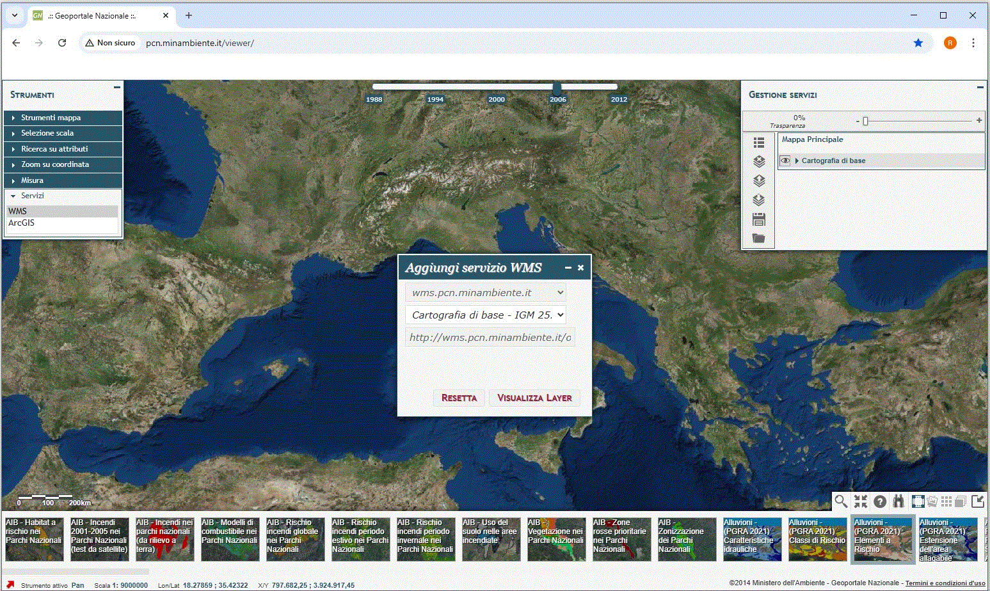Click the legend list icon in Gestione Servizi
Viewport: 990px width, 591px height.
click(759, 143)
